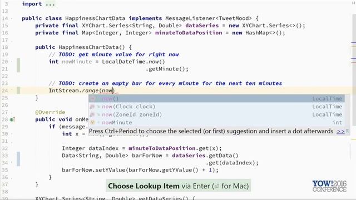Choose now(Clock clock) completion suggestion
The height and width of the screenshot is (200, 356).
click(216, 107)
